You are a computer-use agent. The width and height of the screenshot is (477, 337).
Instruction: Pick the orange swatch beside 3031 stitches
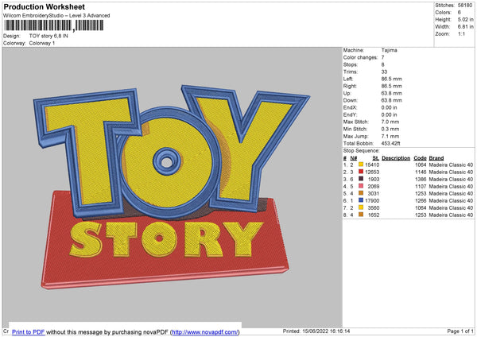[361, 193]
